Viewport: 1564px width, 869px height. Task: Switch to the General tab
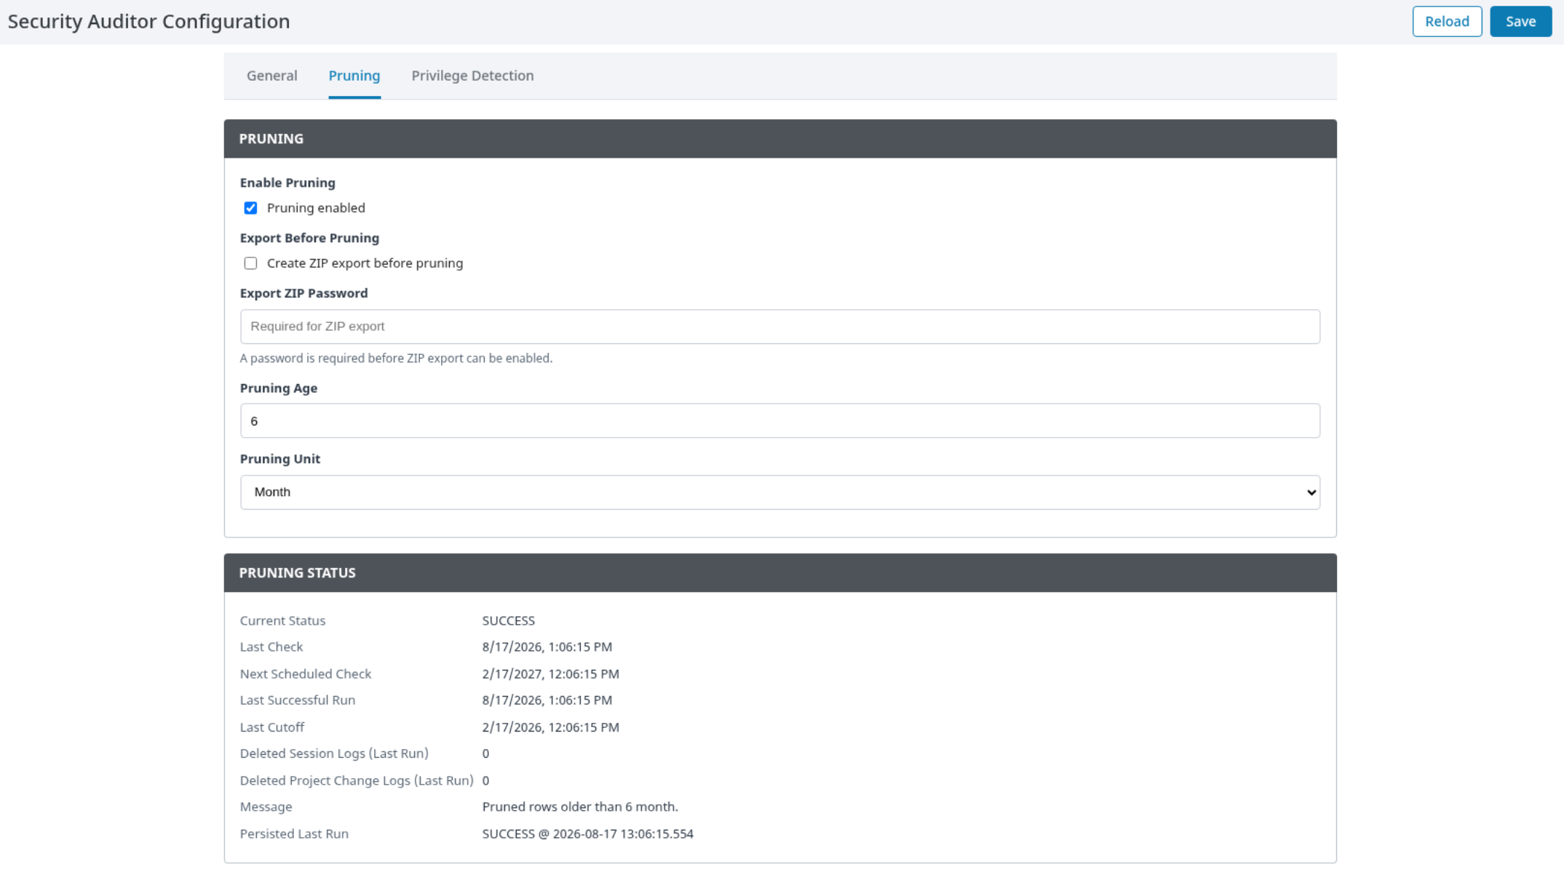[271, 76]
